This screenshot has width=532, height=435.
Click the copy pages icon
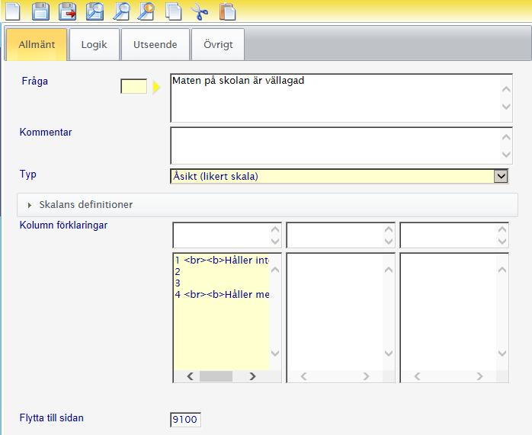[173, 11]
